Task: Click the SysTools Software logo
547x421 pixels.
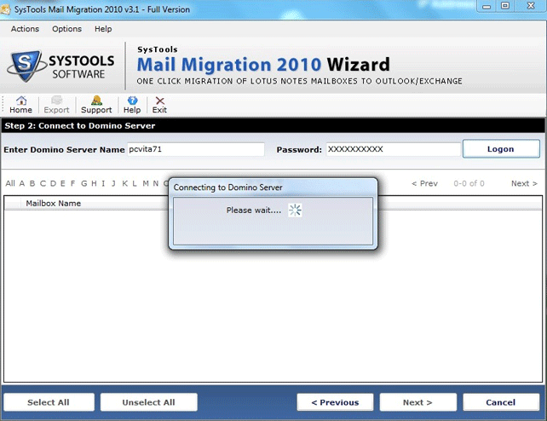Action: click(61, 66)
